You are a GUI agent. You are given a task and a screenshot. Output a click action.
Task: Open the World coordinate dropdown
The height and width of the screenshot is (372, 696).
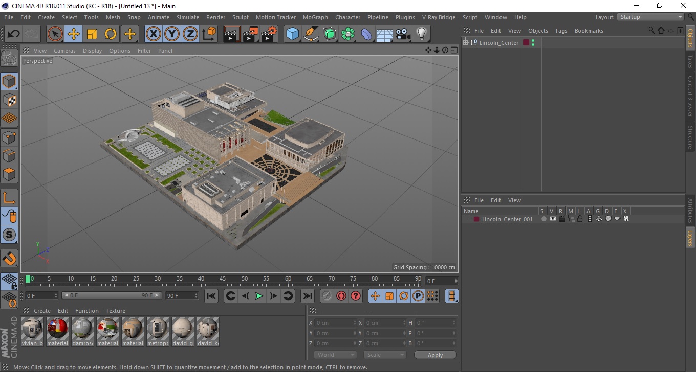335,355
